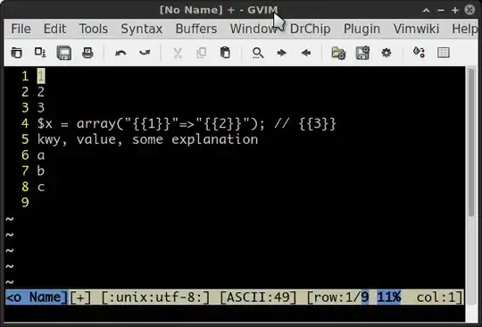Click the 'row:1/9' status bar entry
Viewport: 482px width, 327px height.
342,298
